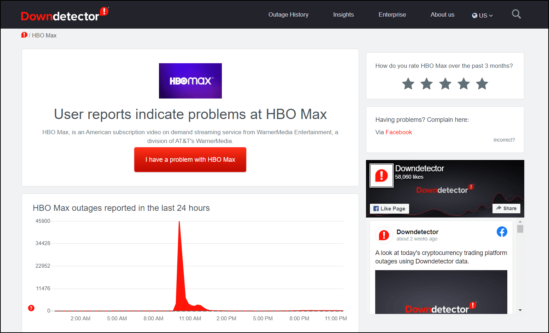Click the Facebook feed scrollbar thumb
Screen dimensions: 549x333
coord(520,229)
